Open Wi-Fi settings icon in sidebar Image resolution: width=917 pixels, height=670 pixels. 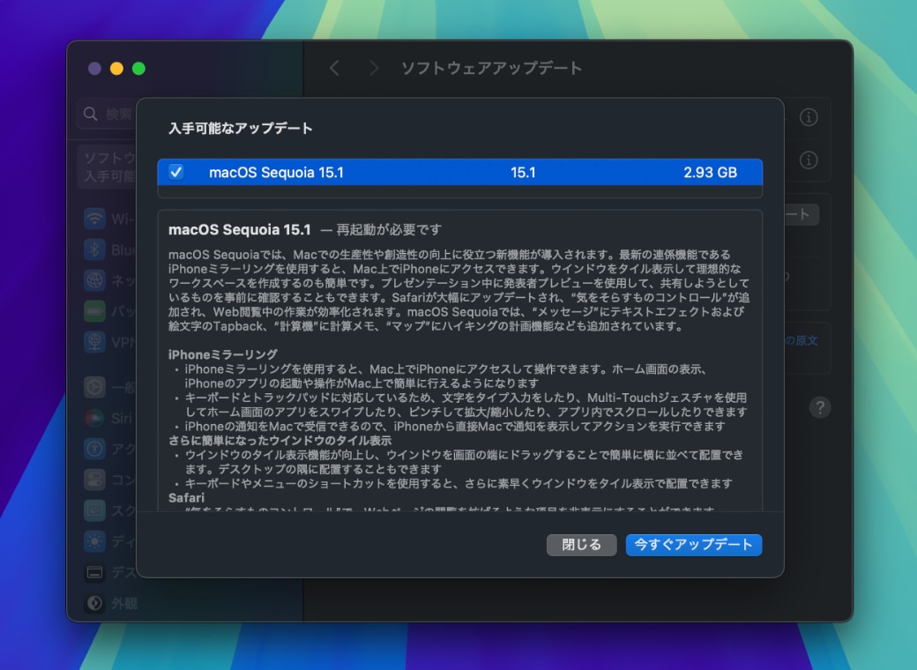(94, 220)
